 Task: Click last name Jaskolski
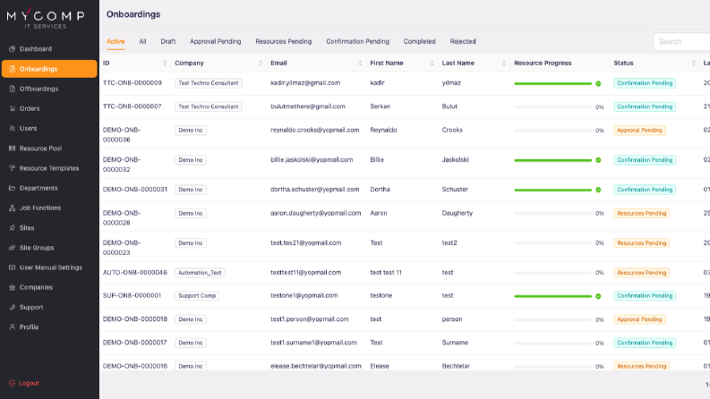[x=455, y=160]
